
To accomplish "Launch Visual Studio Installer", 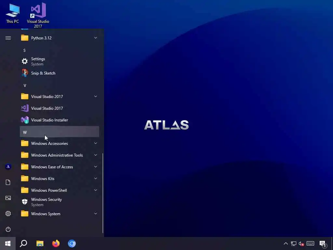I will [60, 120].
